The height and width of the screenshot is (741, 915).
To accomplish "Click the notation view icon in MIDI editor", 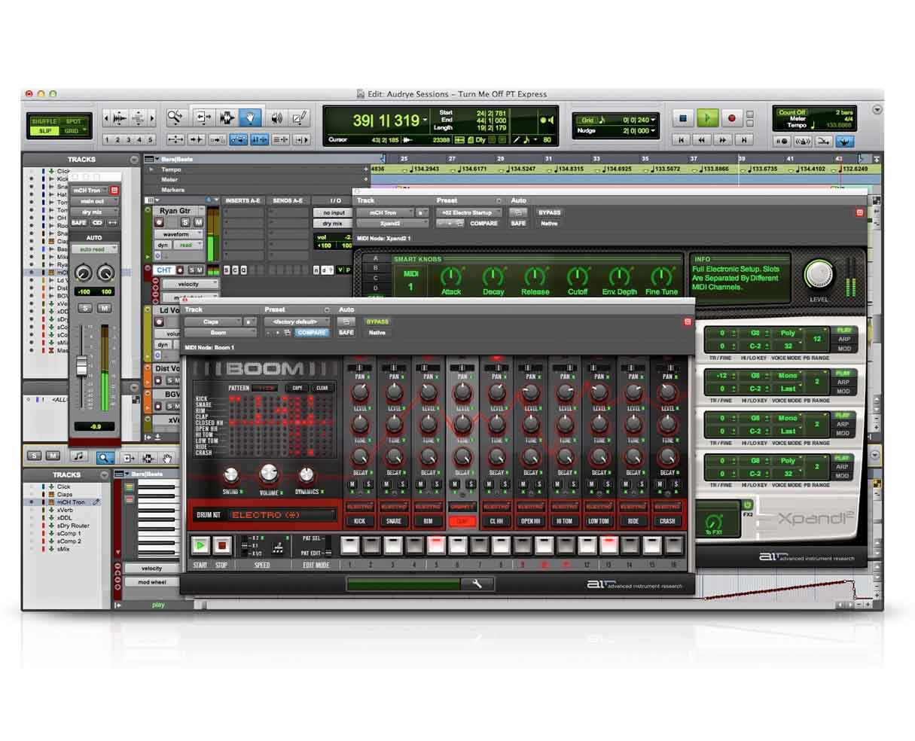I will (x=78, y=456).
